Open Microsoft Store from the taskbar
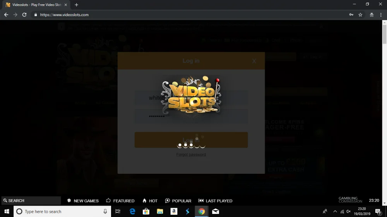The width and height of the screenshot is (387, 217). (x=146, y=211)
